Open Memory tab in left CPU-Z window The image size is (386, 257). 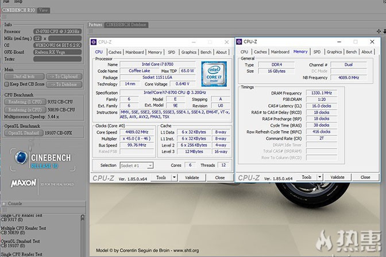pyautogui.click(x=155, y=52)
